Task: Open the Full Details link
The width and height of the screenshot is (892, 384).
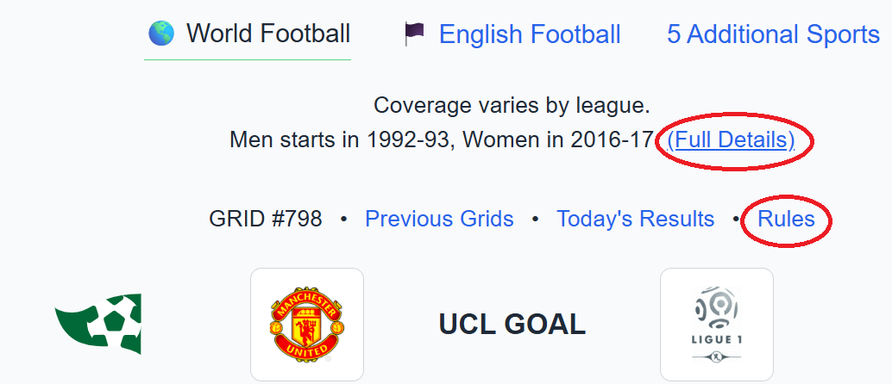Action: click(x=732, y=139)
